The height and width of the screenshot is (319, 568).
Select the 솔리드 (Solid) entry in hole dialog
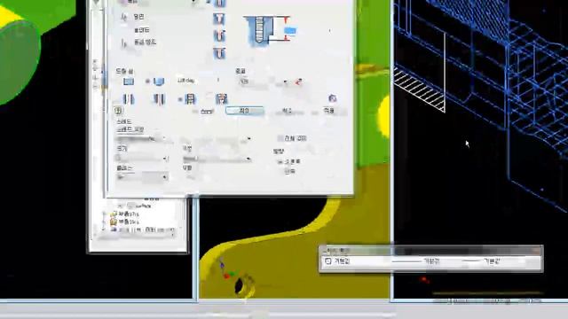(x=142, y=29)
